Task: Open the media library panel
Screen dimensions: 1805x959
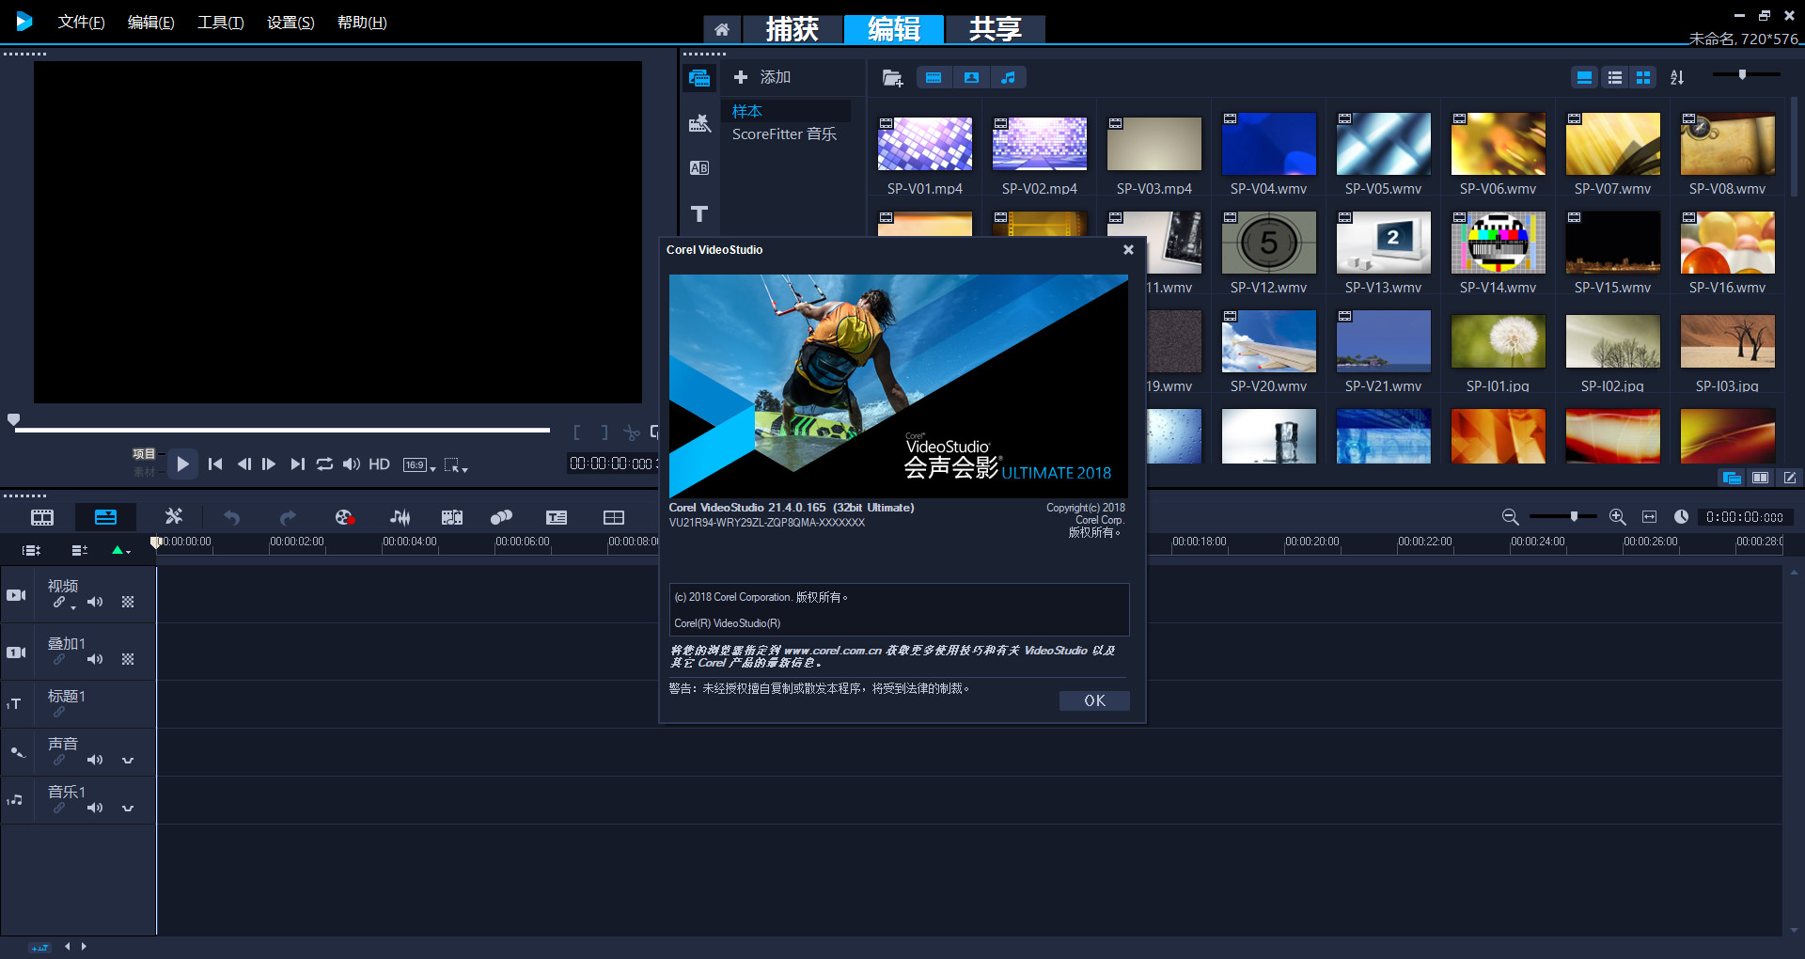Action: (x=699, y=78)
